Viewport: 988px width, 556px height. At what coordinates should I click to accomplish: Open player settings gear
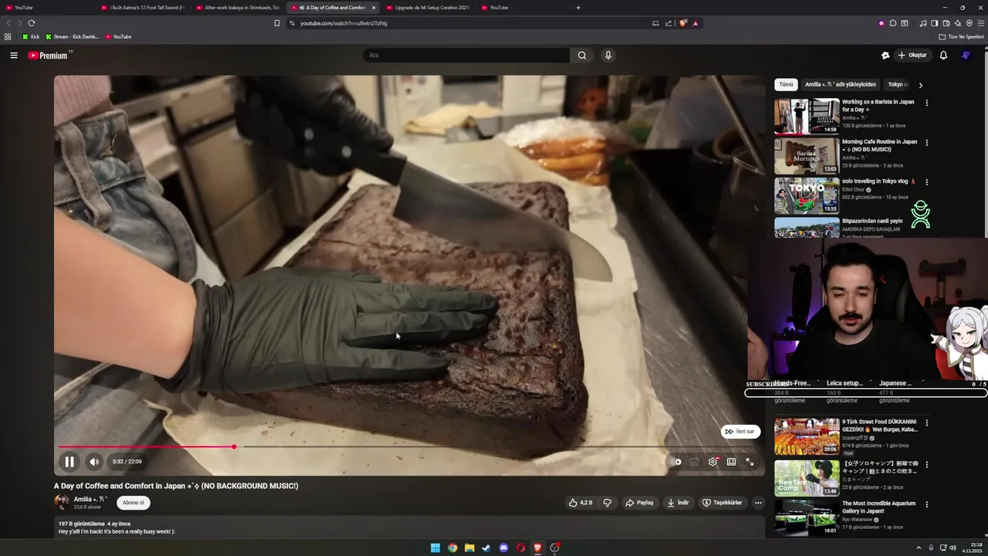click(713, 462)
